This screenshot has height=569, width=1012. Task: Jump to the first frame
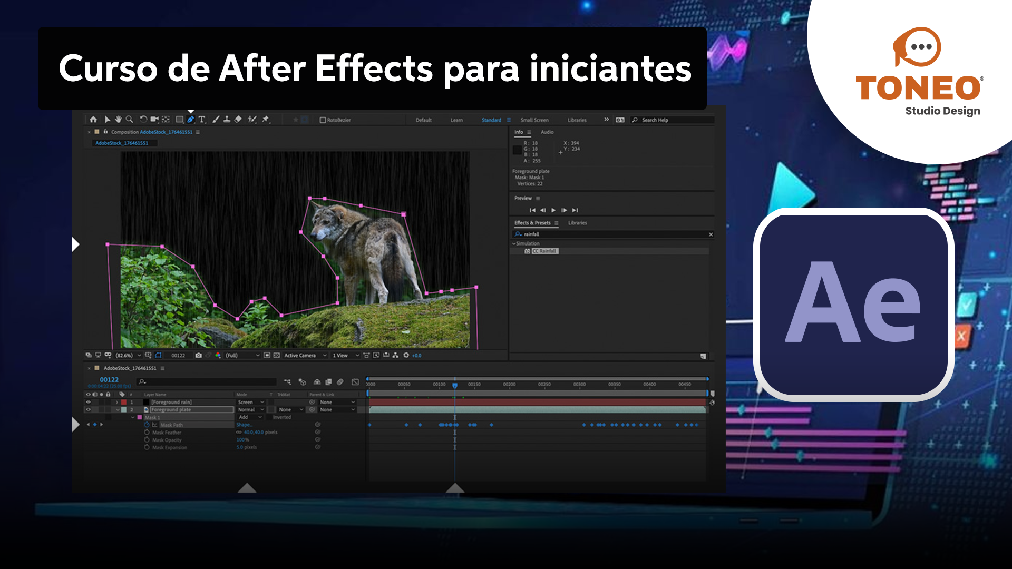tap(532, 210)
